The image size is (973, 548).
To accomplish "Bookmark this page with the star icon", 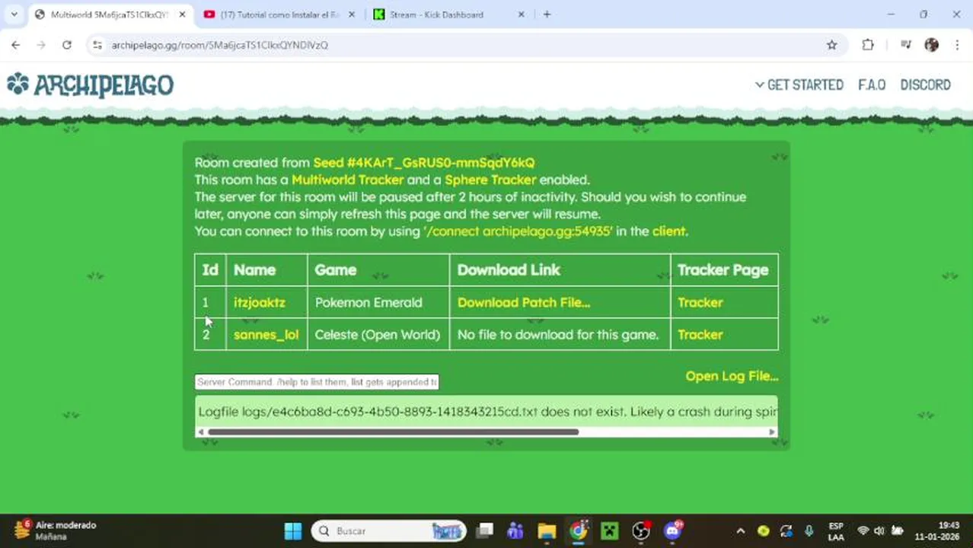I will tap(831, 45).
